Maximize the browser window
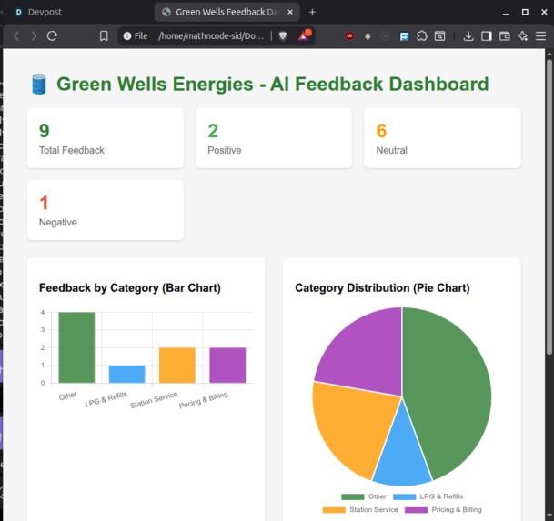554x521 pixels. point(525,12)
